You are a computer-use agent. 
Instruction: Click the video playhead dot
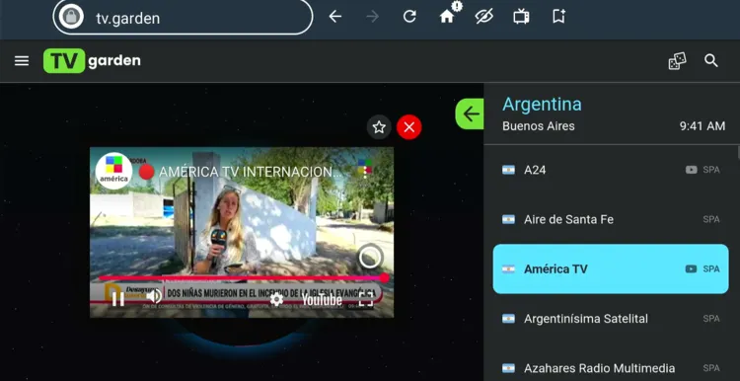click(x=385, y=278)
